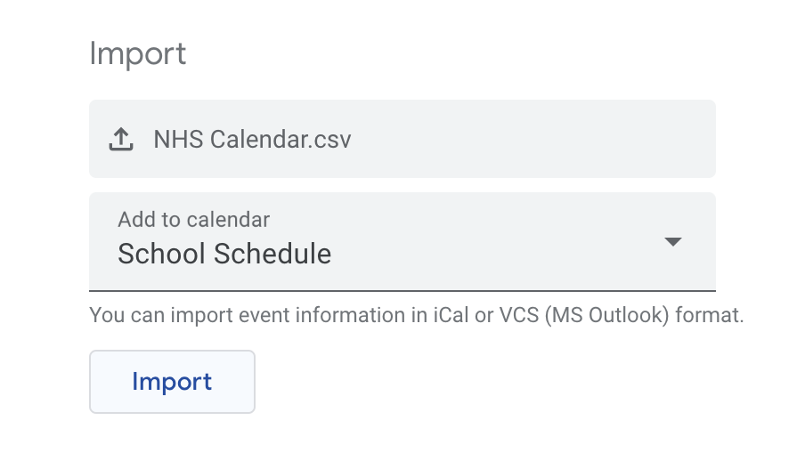Image resolution: width=805 pixels, height=461 pixels.
Task: Start importing NHS Calendar.csv with Import button
Action: point(172,382)
